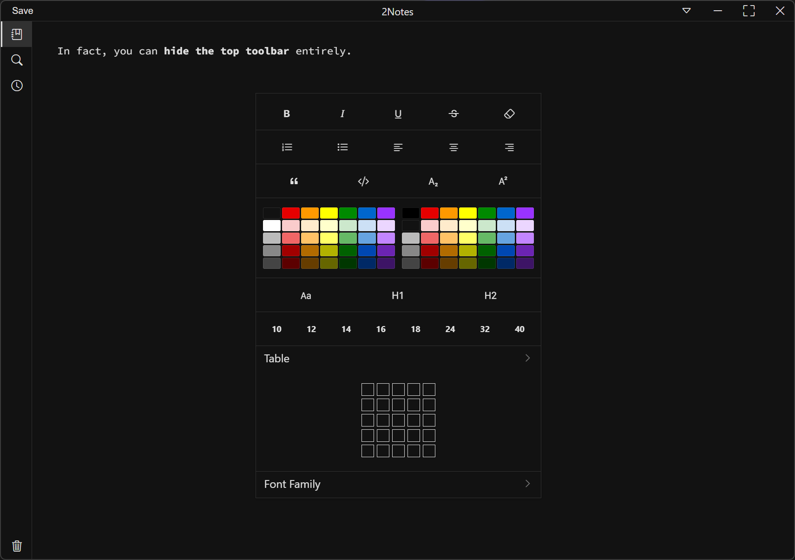Open the title bar dropdown triangle
The height and width of the screenshot is (560, 795).
(x=686, y=11)
